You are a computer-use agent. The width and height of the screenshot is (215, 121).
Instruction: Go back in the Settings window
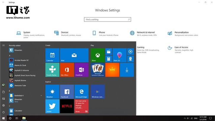(x=4, y=2)
